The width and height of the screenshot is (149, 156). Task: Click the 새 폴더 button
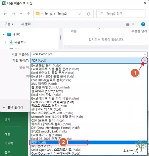(x=26, y=24)
